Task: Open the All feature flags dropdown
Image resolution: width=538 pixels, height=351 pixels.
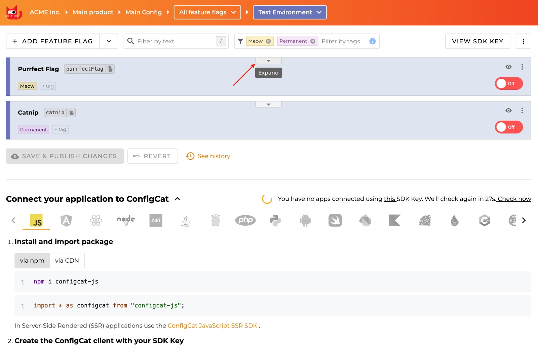Action: click(207, 12)
